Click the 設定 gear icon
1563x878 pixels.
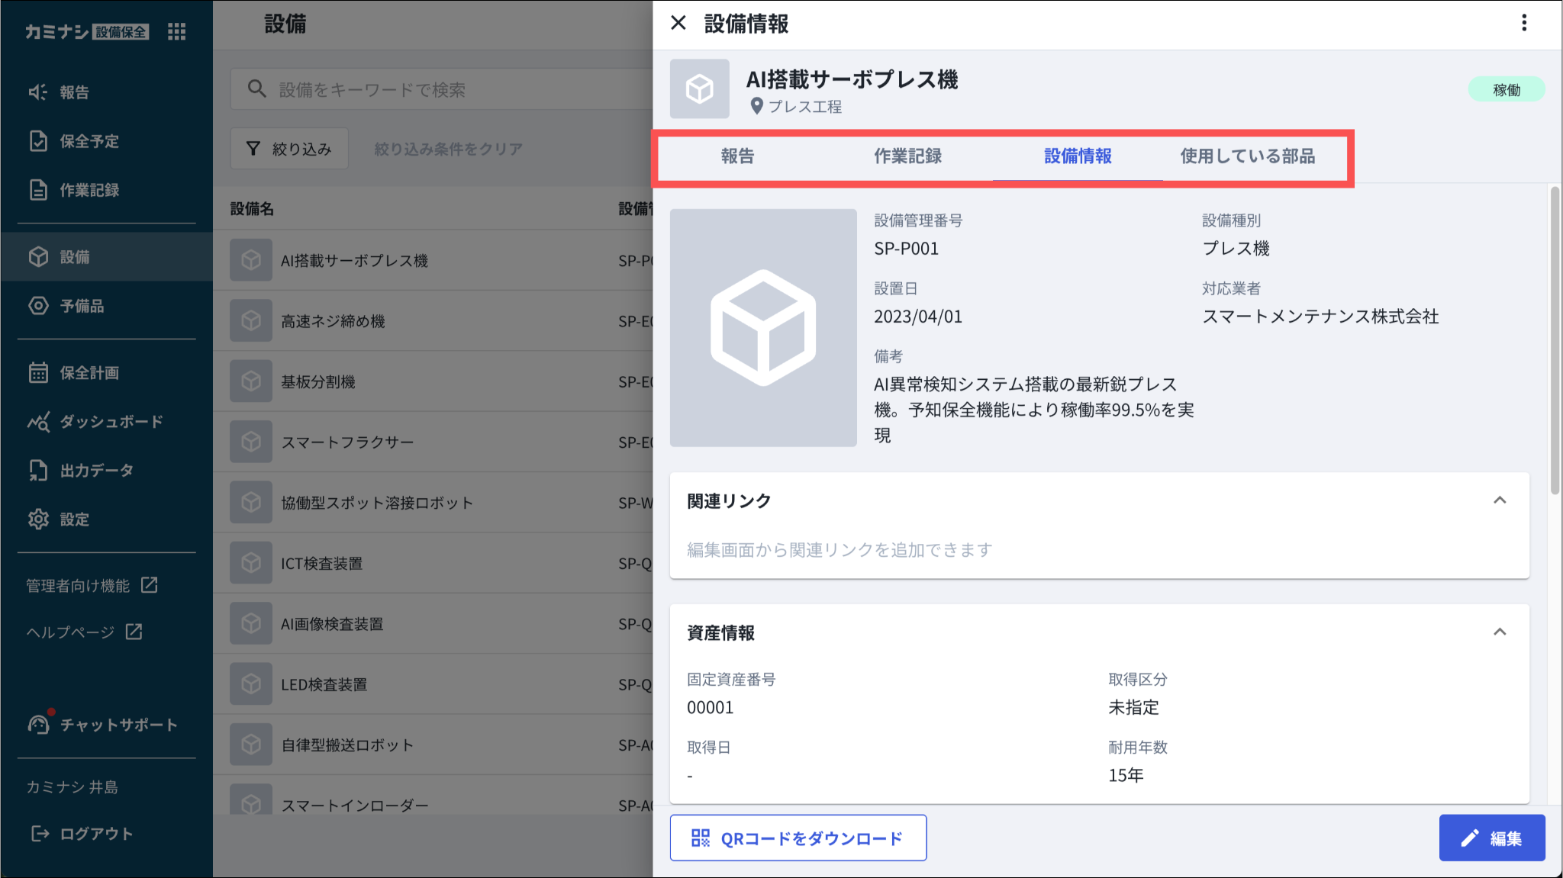pos(38,519)
